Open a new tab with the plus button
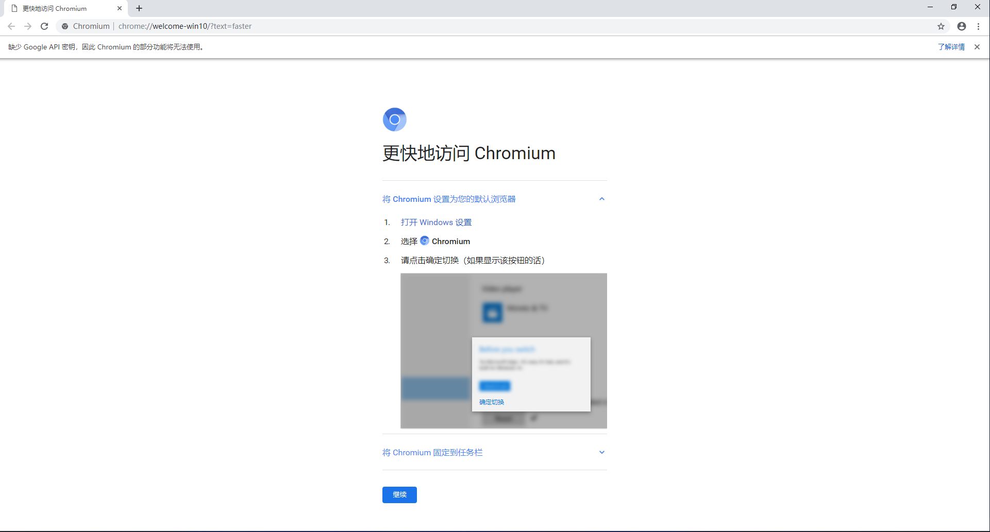 (x=139, y=8)
